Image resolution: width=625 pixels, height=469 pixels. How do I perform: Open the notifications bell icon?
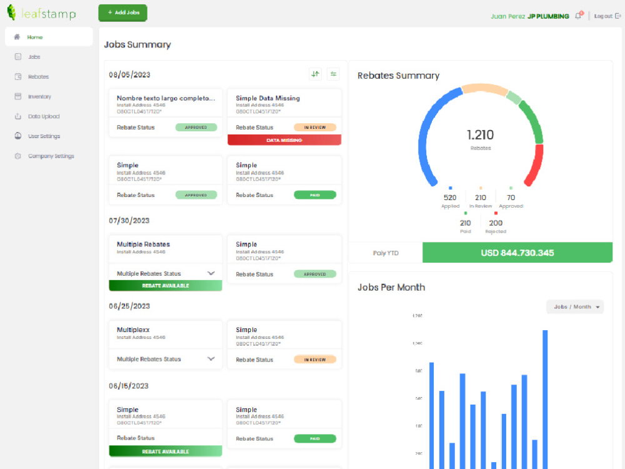pyautogui.click(x=579, y=16)
